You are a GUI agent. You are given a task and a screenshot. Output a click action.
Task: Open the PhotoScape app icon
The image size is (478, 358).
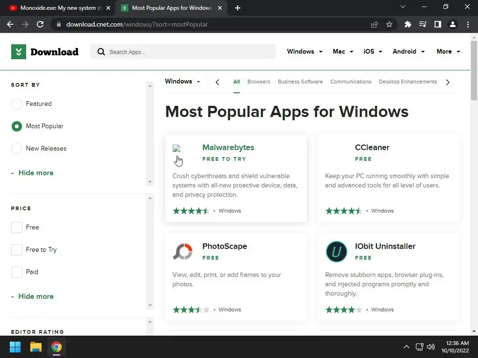point(183,251)
